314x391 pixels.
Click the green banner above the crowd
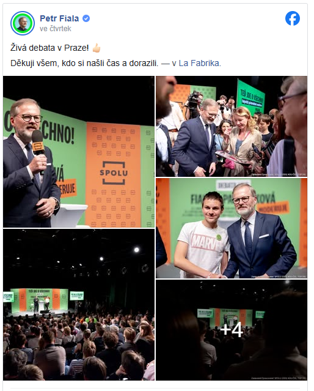pos(251,97)
